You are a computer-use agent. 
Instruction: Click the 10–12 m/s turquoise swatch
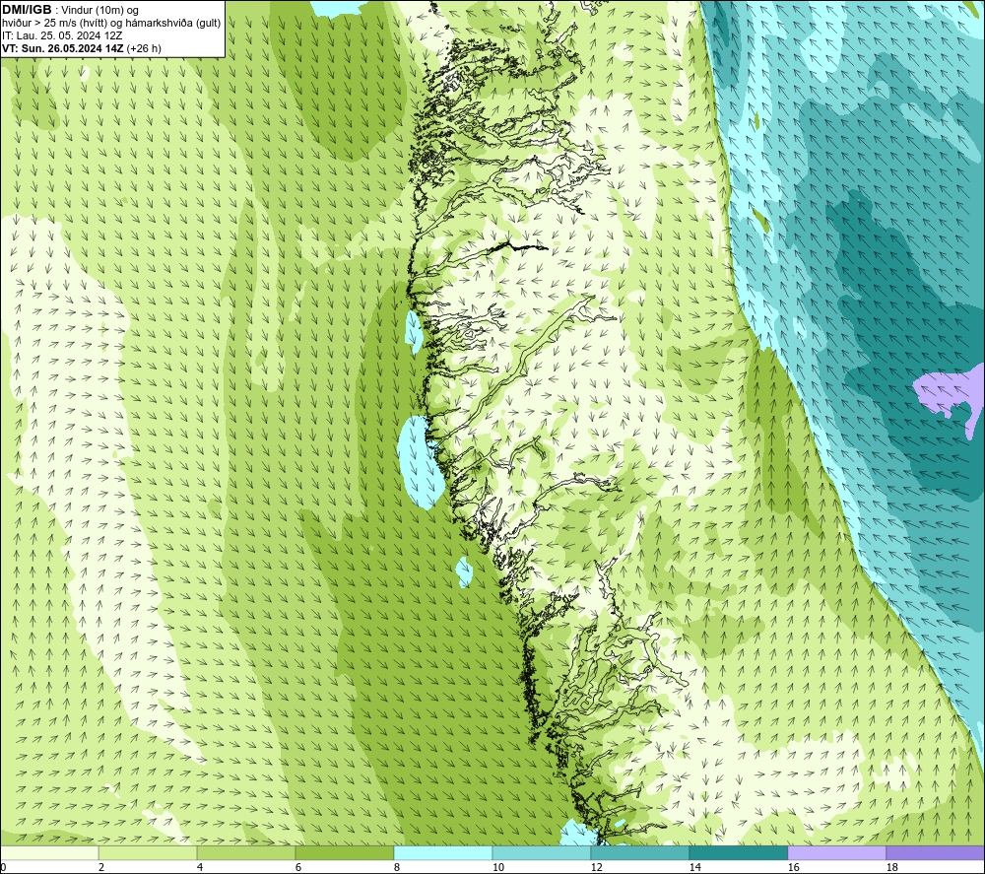(542, 852)
